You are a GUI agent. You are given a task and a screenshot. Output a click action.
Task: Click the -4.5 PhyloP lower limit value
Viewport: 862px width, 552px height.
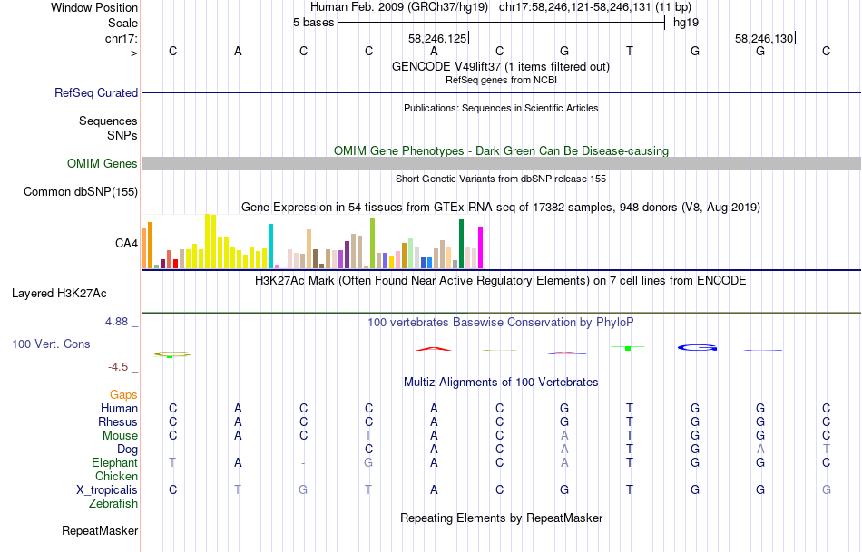(118, 367)
